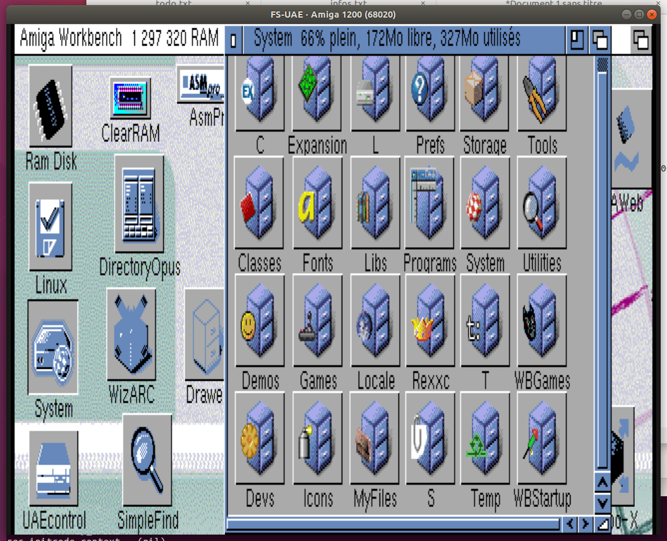Image resolution: width=667 pixels, height=541 pixels.
Task: Click the right arrow of the horizontal scrollbar
Action: coord(586,523)
